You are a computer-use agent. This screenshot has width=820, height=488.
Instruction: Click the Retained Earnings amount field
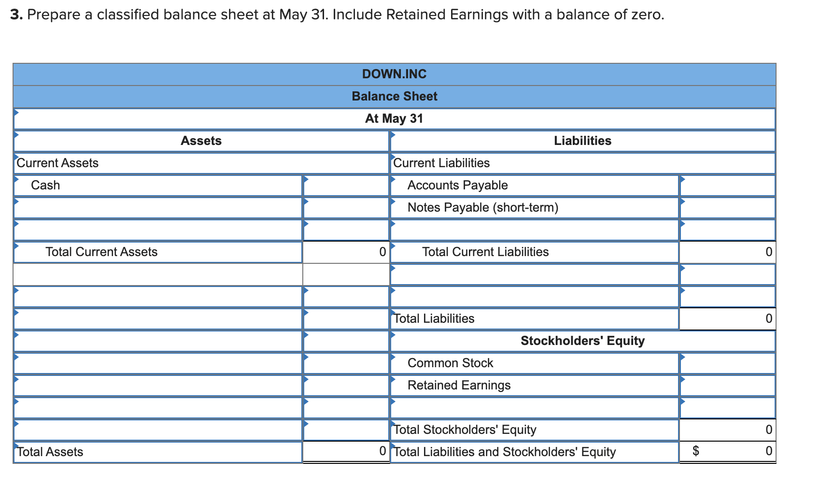click(x=727, y=386)
